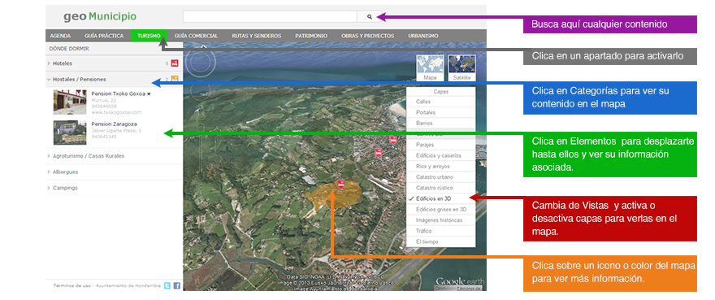Click the orange bed icon beside Hostales
Viewport: 715px width, 300px height.
pos(175,79)
